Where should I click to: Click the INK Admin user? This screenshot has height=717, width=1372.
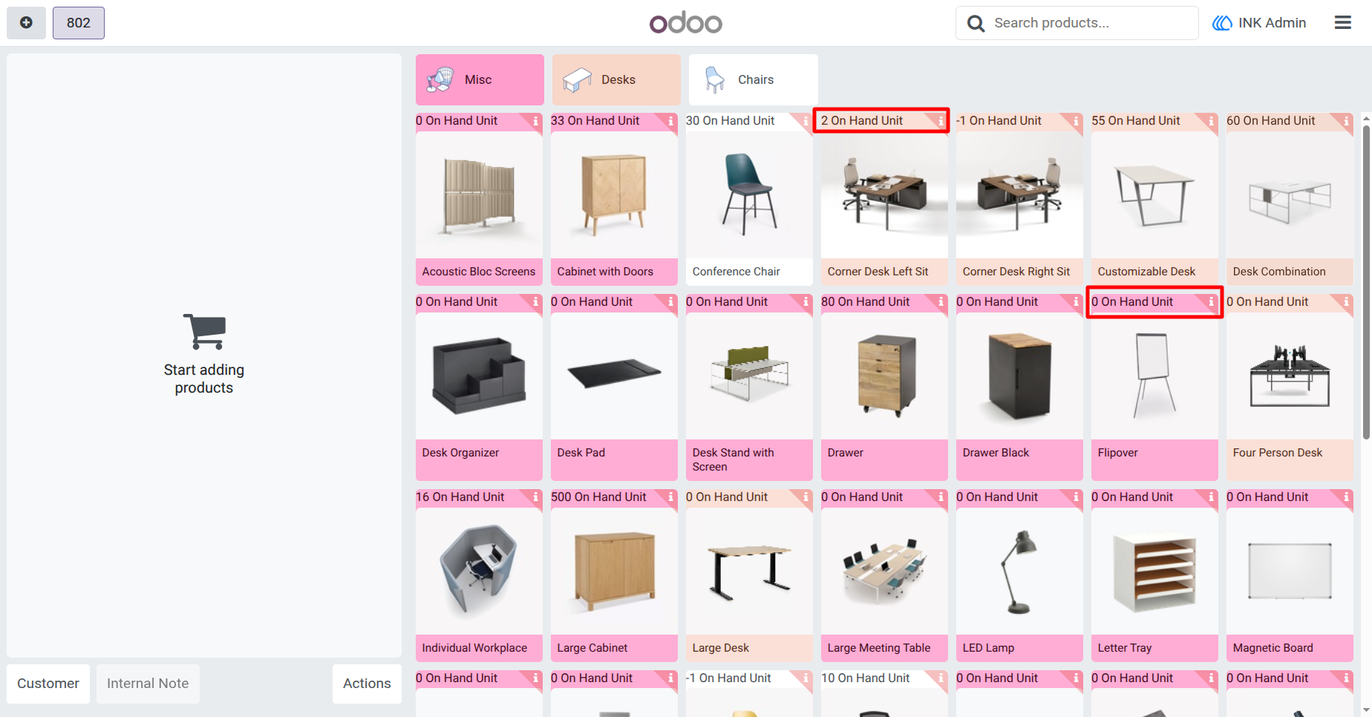(1259, 23)
